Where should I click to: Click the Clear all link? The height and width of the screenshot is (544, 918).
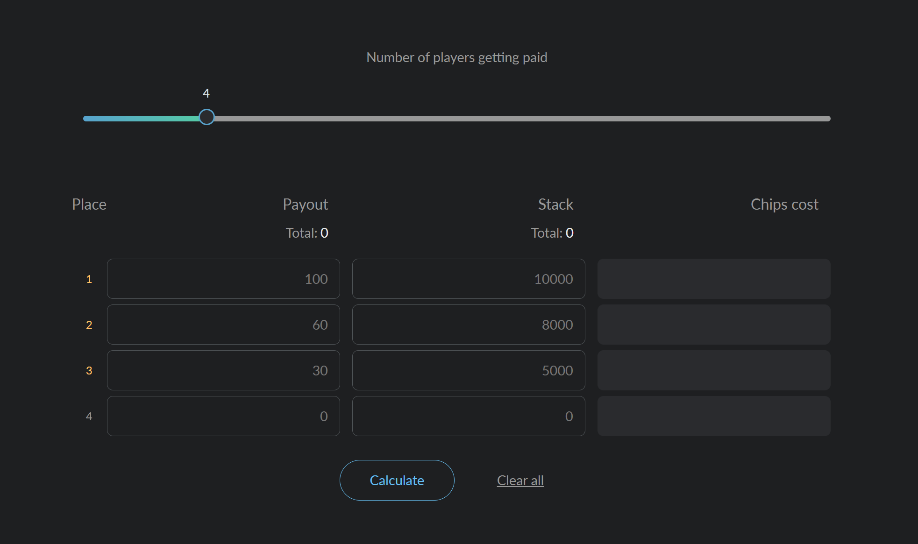point(520,480)
